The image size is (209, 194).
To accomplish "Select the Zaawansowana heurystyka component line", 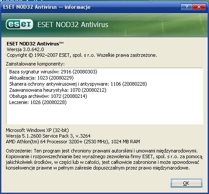I will click(x=58, y=90).
